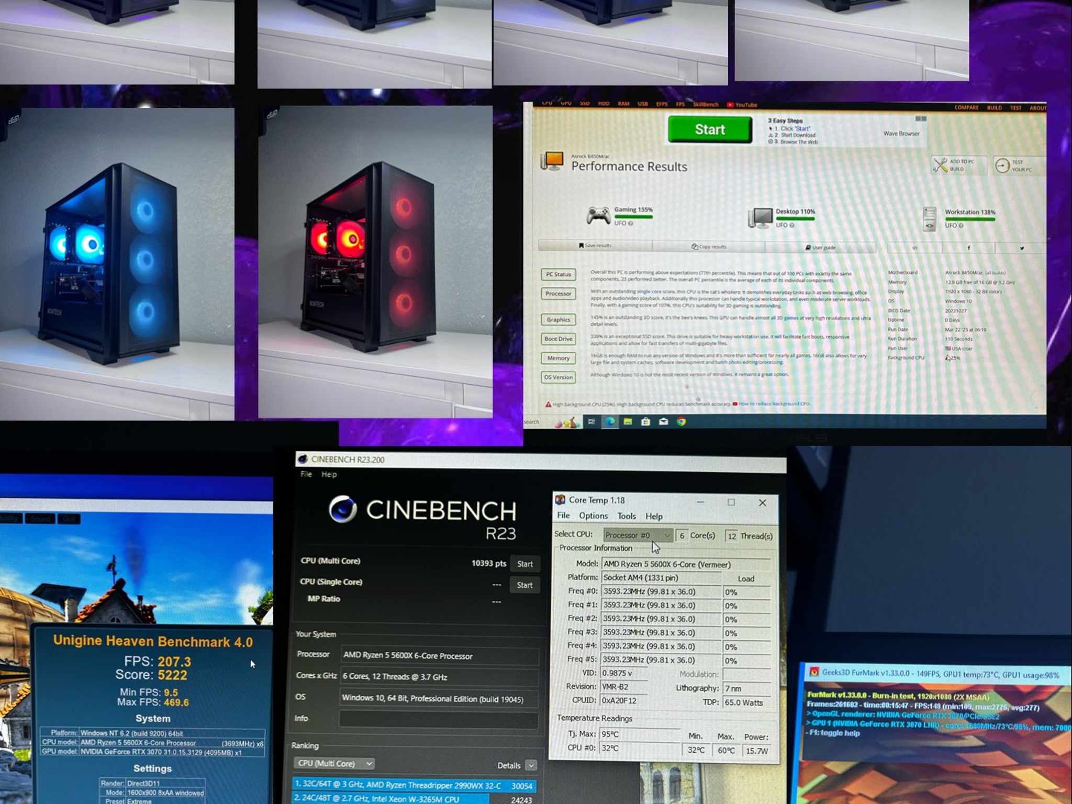Click the green Start advertisement button

(710, 129)
